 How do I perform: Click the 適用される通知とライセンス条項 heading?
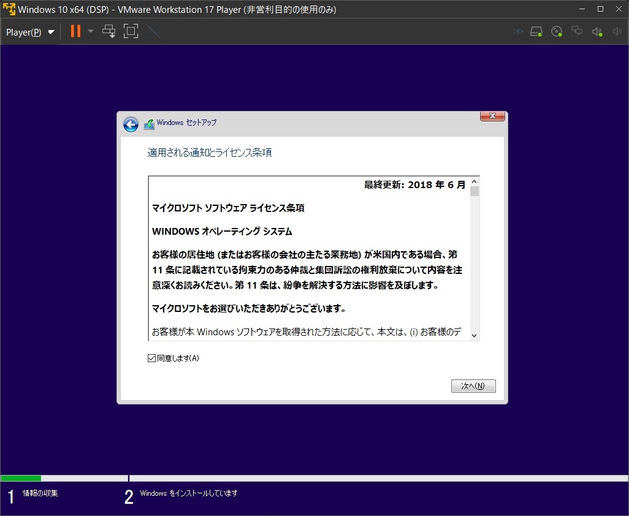coord(210,153)
